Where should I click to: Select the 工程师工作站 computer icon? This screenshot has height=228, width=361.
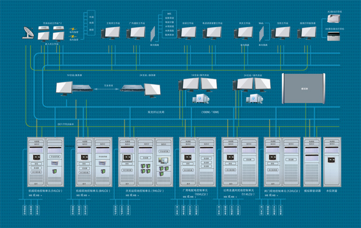[111, 33]
